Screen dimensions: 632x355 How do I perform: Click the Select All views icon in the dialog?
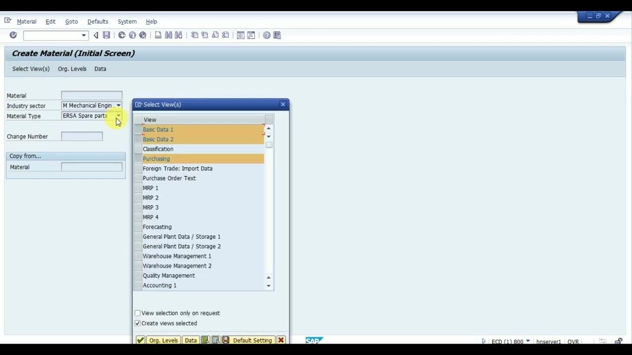click(205, 340)
